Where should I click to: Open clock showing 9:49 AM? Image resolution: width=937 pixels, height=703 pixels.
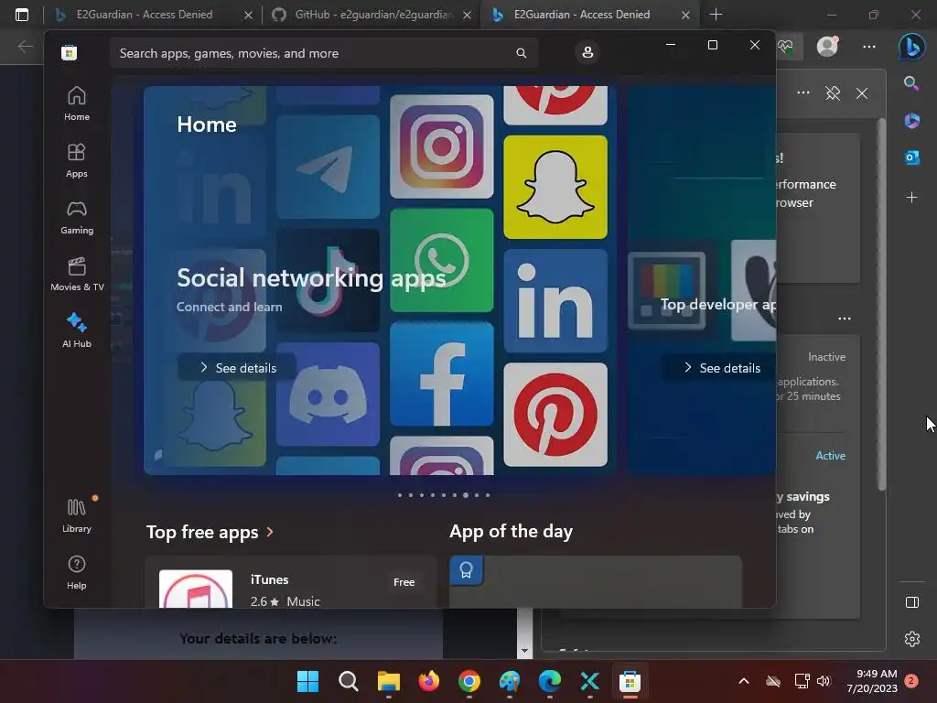click(x=872, y=681)
